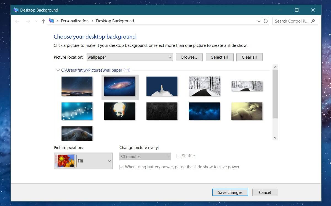Click the Browse... button
The width and height of the screenshot is (331, 206).
(x=189, y=57)
